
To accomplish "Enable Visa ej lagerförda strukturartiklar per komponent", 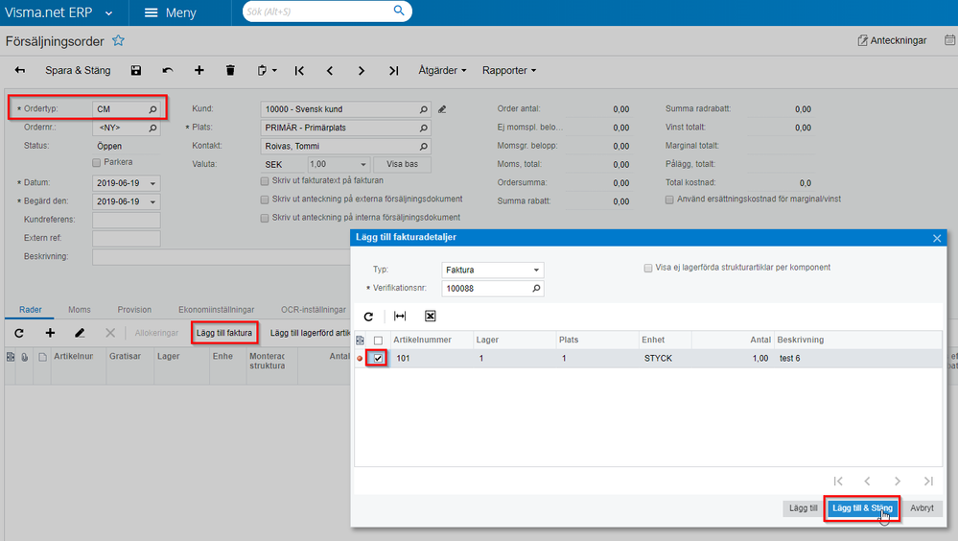I will coord(649,268).
